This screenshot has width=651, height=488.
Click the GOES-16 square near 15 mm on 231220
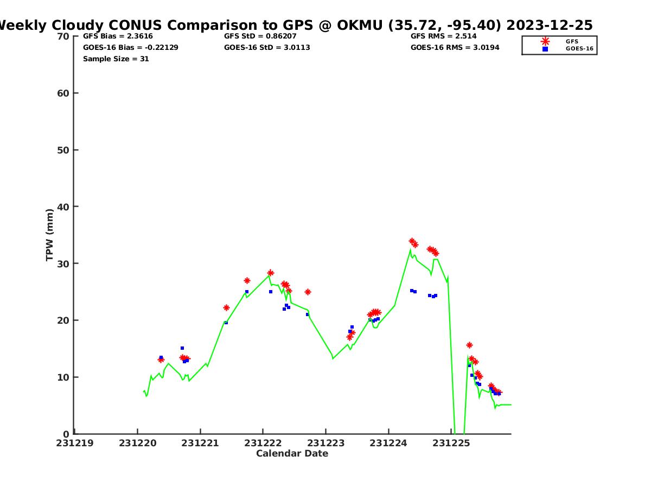click(x=182, y=348)
